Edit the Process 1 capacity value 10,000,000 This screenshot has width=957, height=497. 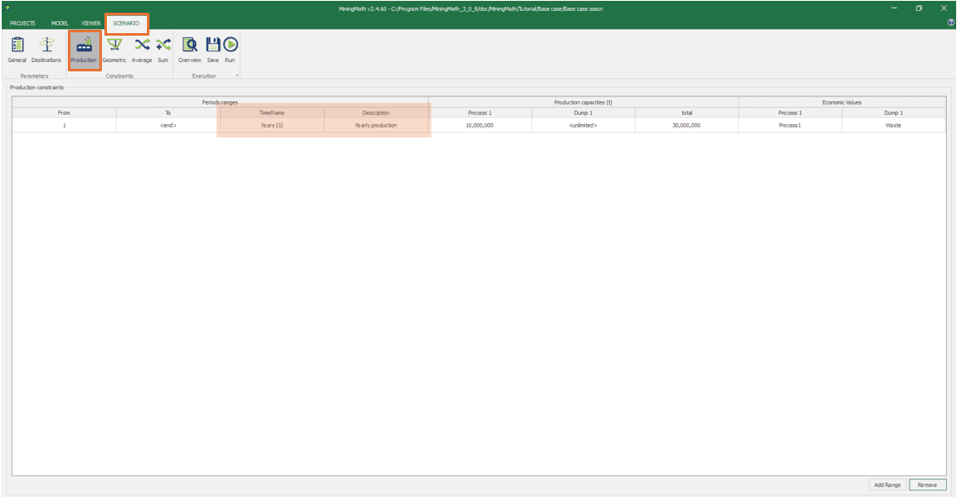coord(480,125)
